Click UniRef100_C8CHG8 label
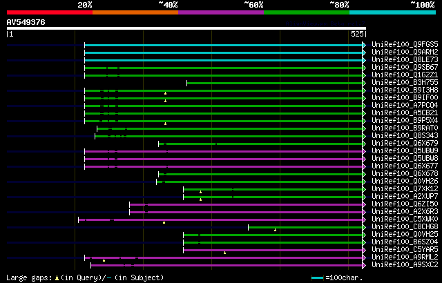This screenshot has height=283, width=442. pyautogui.click(x=405, y=227)
